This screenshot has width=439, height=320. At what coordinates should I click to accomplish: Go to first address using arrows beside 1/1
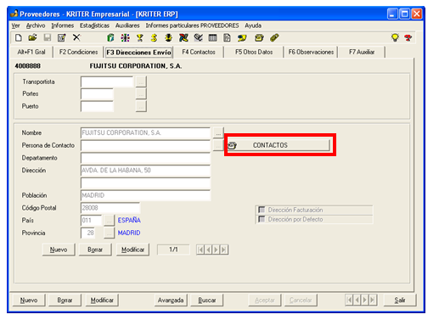(200, 250)
